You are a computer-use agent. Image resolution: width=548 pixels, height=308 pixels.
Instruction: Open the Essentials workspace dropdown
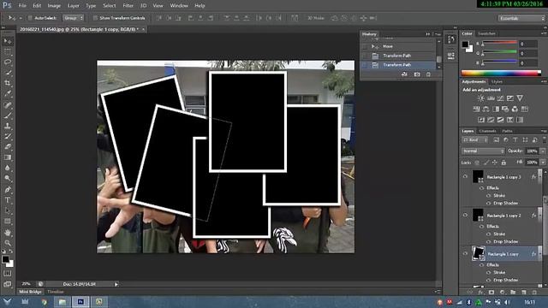(x=521, y=18)
